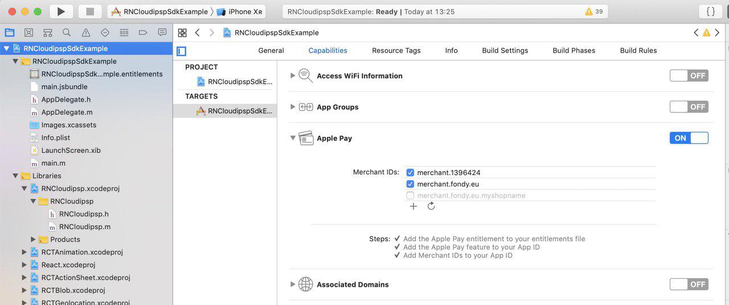Open the Info tab
The height and width of the screenshot is (305, 729).
pos(452,50)
